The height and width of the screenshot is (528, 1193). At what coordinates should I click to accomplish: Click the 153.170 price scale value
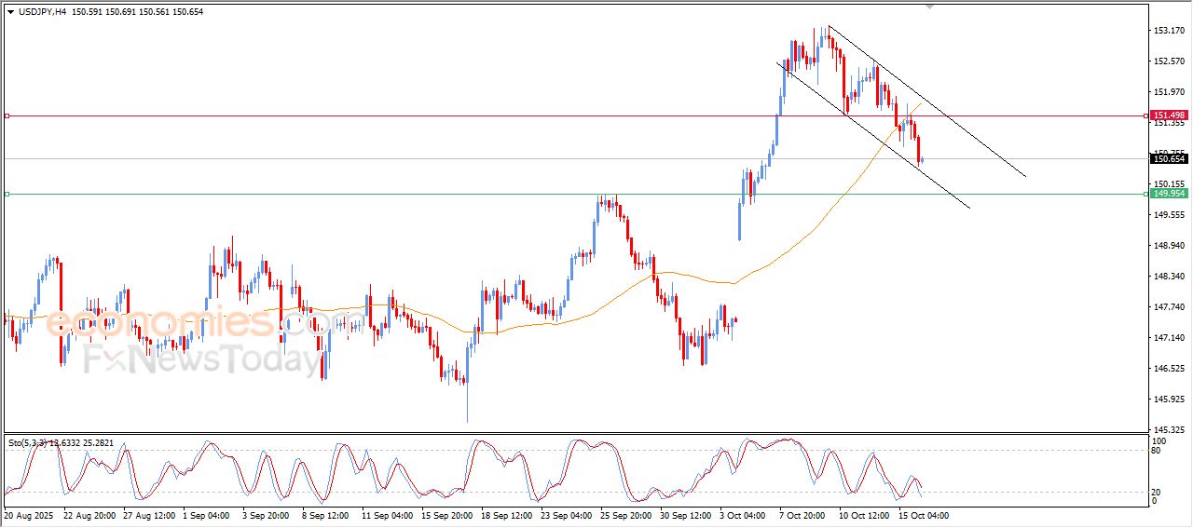[1168, 31]
